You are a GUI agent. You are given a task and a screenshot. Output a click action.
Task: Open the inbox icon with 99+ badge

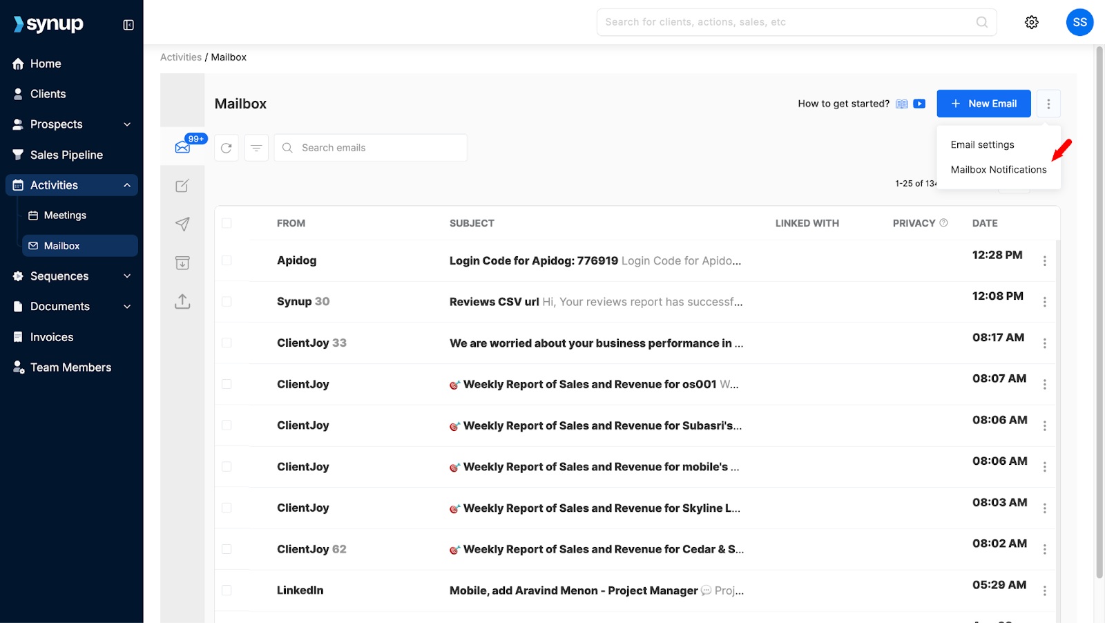(183, 146)
